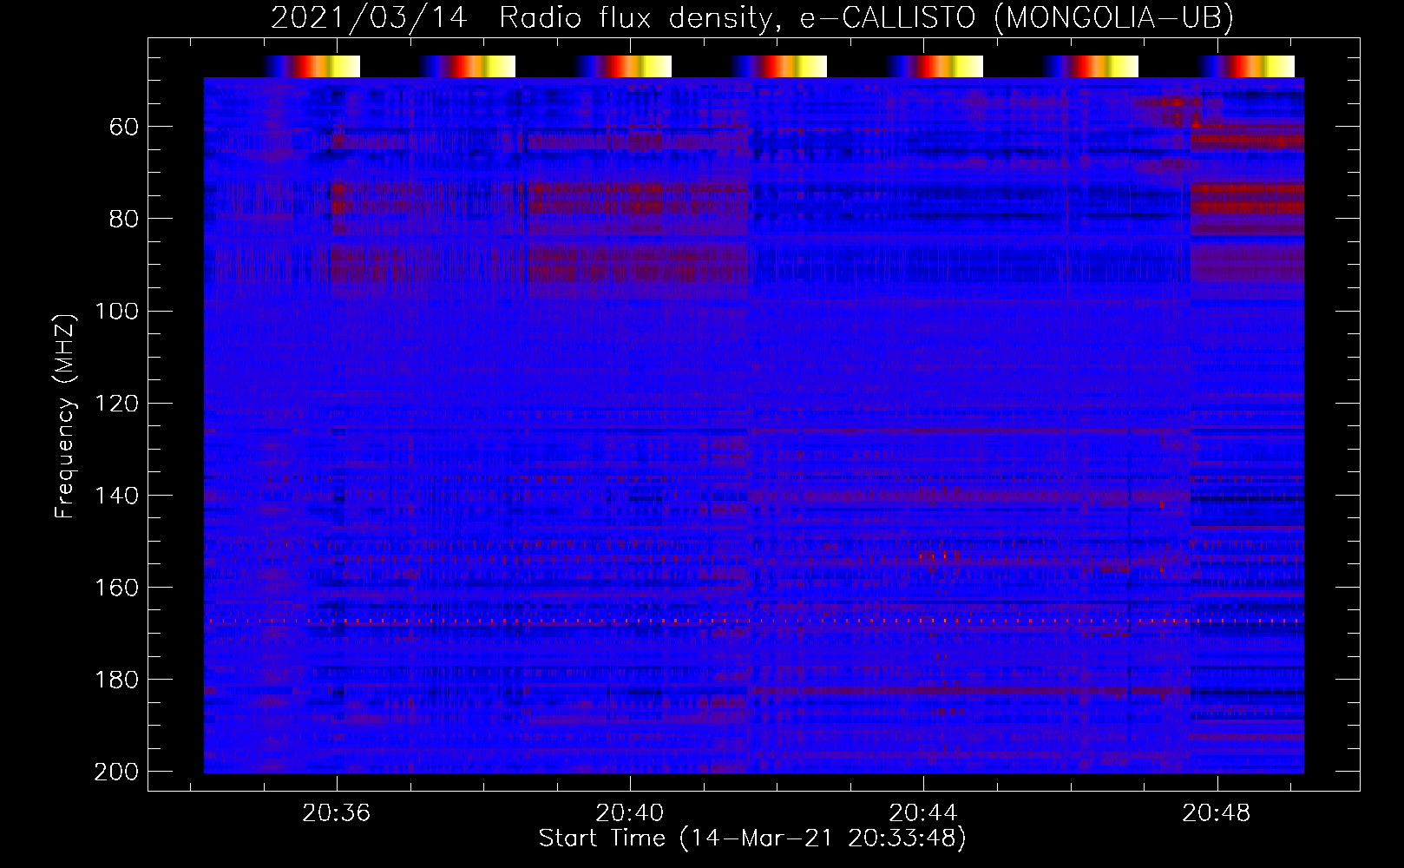Click the 20:40 time tick label
The image size is (1404, 868).
pos(630,813)
